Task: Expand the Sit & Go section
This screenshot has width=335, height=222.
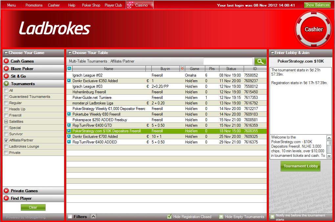Action: point(33,76)
